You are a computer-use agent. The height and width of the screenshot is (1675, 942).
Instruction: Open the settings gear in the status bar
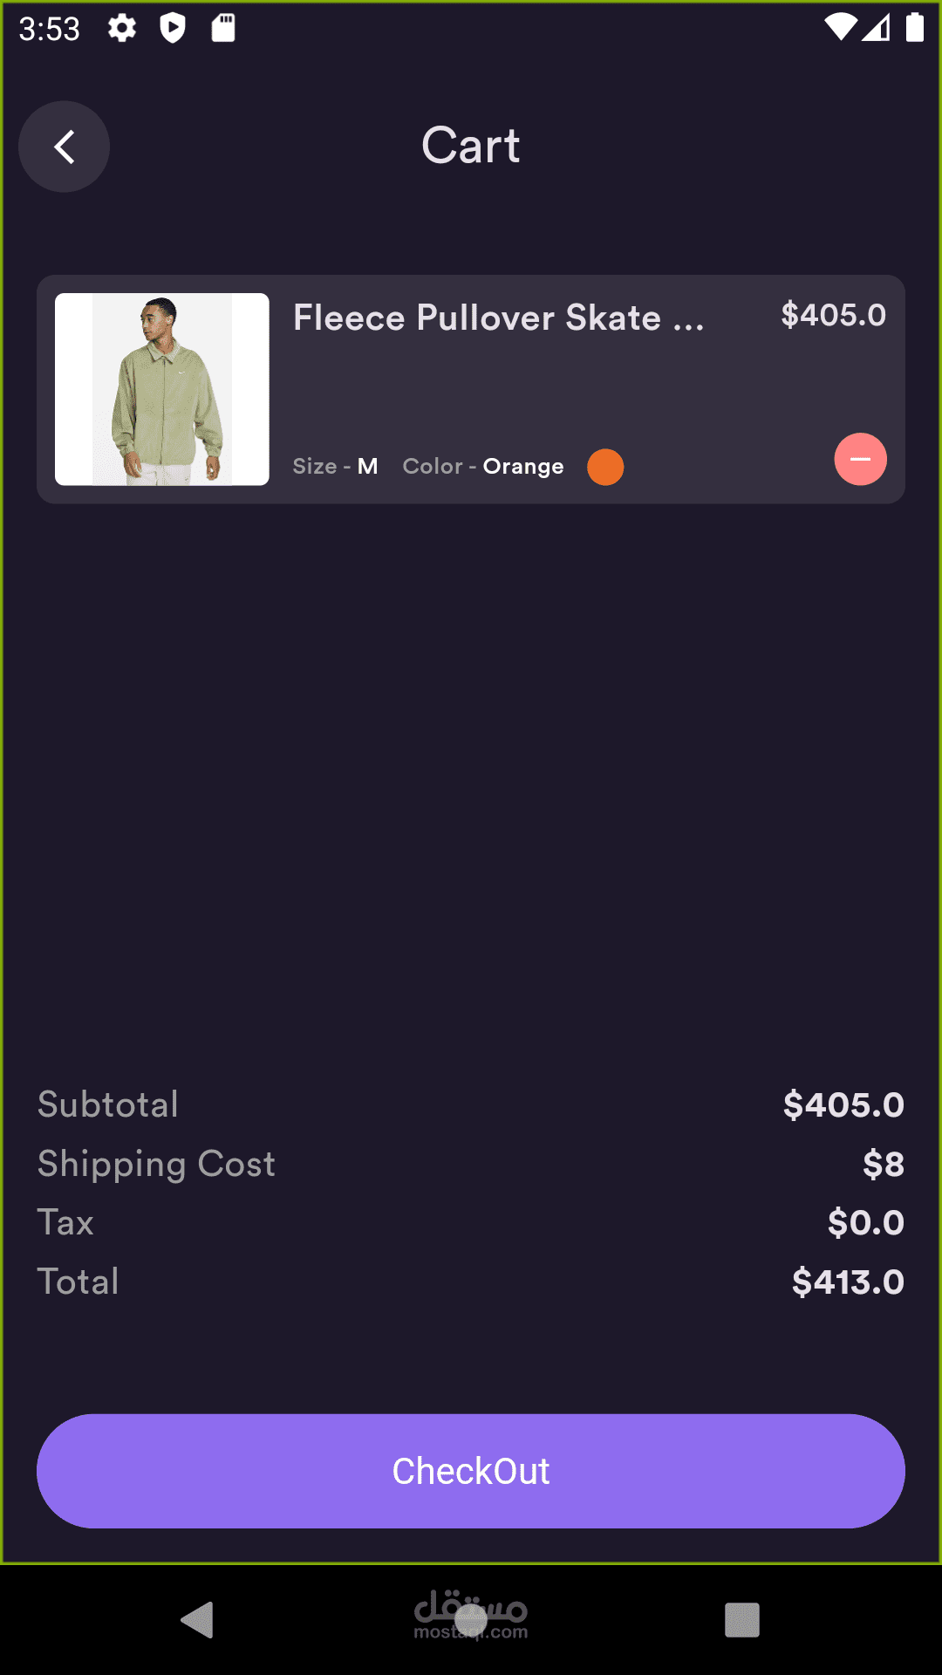pyautogui.click(x=122, y=29)
